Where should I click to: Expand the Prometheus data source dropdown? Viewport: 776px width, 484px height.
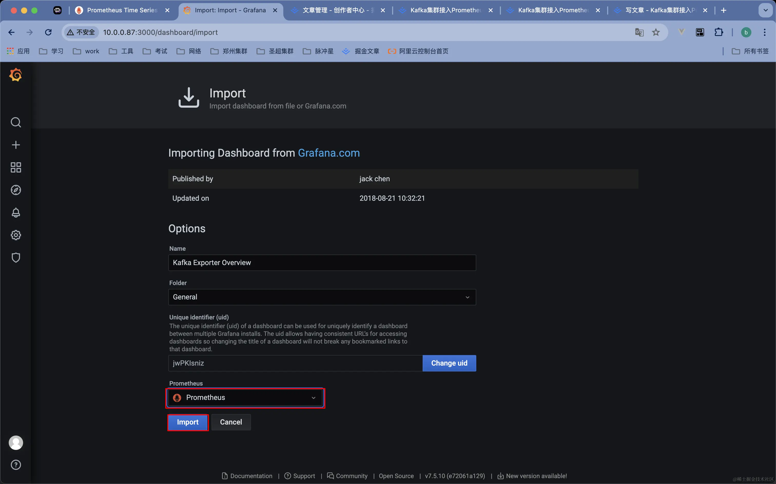click(245, 398)
